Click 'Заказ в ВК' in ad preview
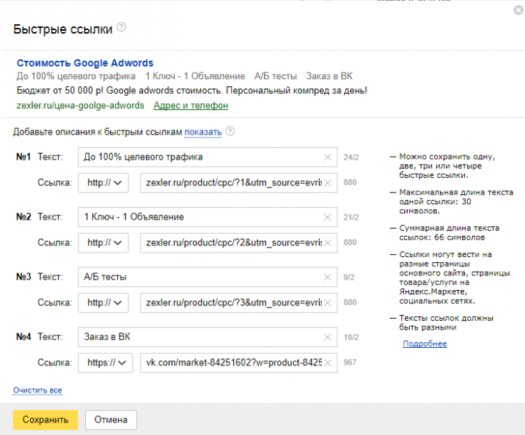The width and height of the screenshot is (525, 435). click(329, 76)
